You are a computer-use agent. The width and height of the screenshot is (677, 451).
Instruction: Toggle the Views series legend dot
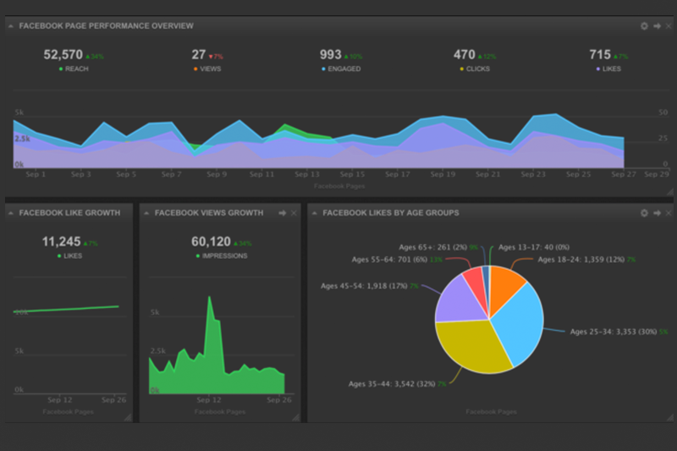(x=195, y=69)
